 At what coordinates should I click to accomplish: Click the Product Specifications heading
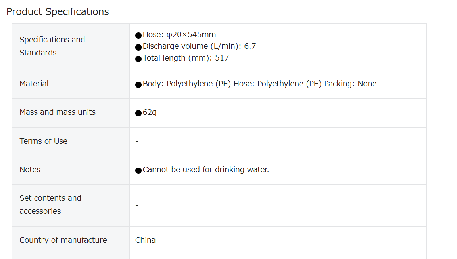58,11
